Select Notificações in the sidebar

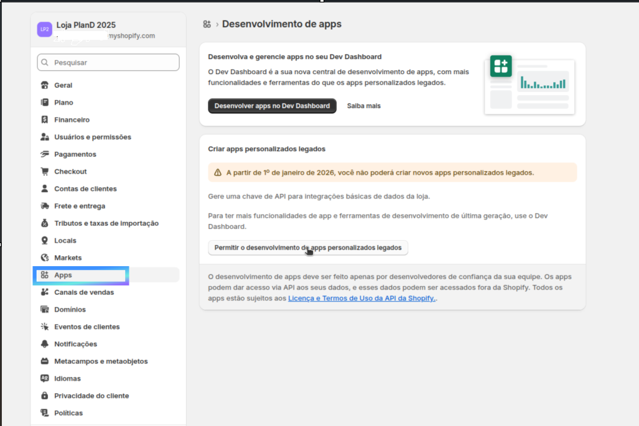(108, 344)
